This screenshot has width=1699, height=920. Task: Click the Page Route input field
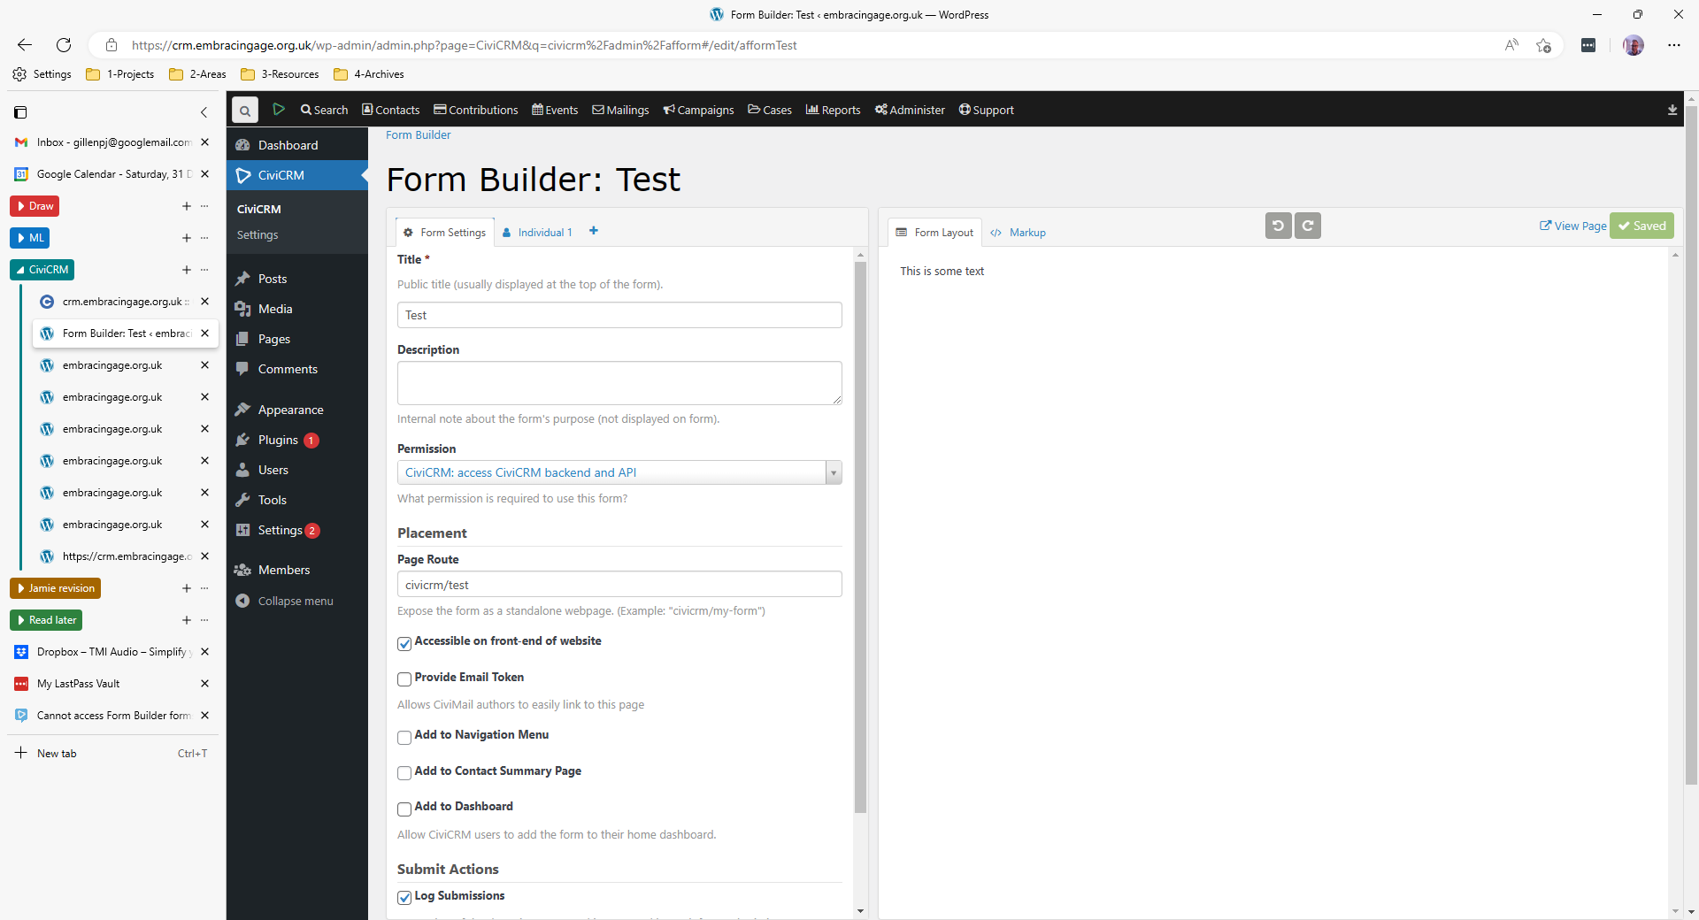619,585
